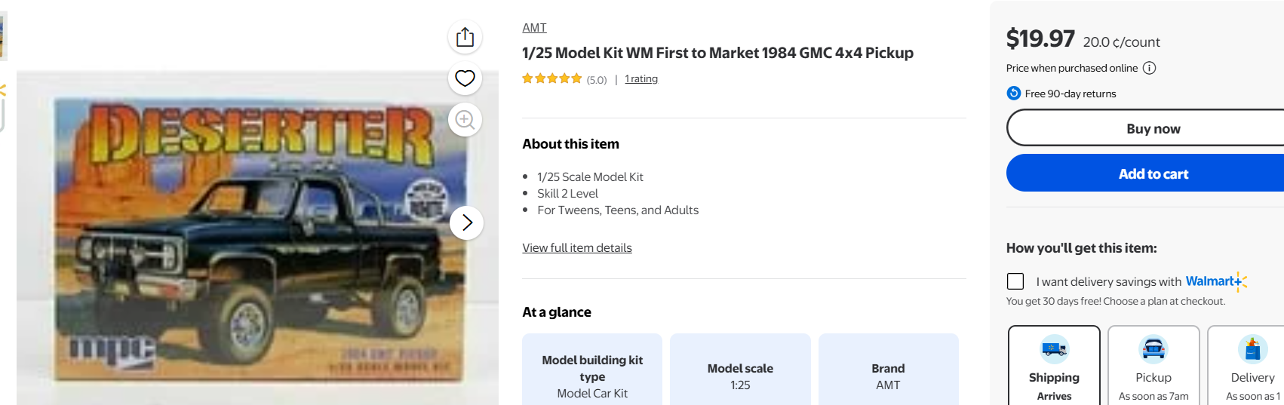Click the Deserter truck product image
Image resolution: width=1284 pixels, height=405 pixels.
[249, 241]
